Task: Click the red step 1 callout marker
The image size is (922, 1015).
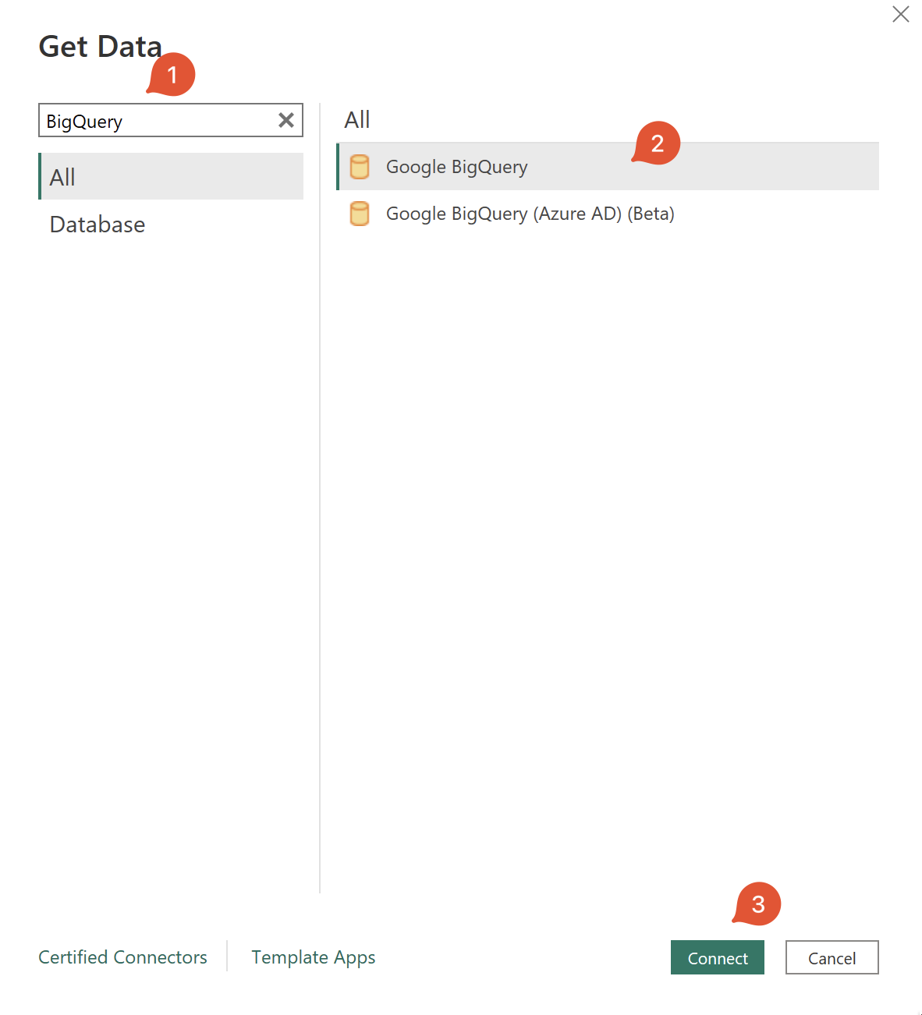Action: coord(172,75)
